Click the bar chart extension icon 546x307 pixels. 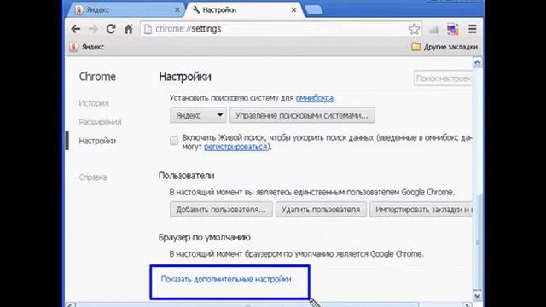coord(433,29)
